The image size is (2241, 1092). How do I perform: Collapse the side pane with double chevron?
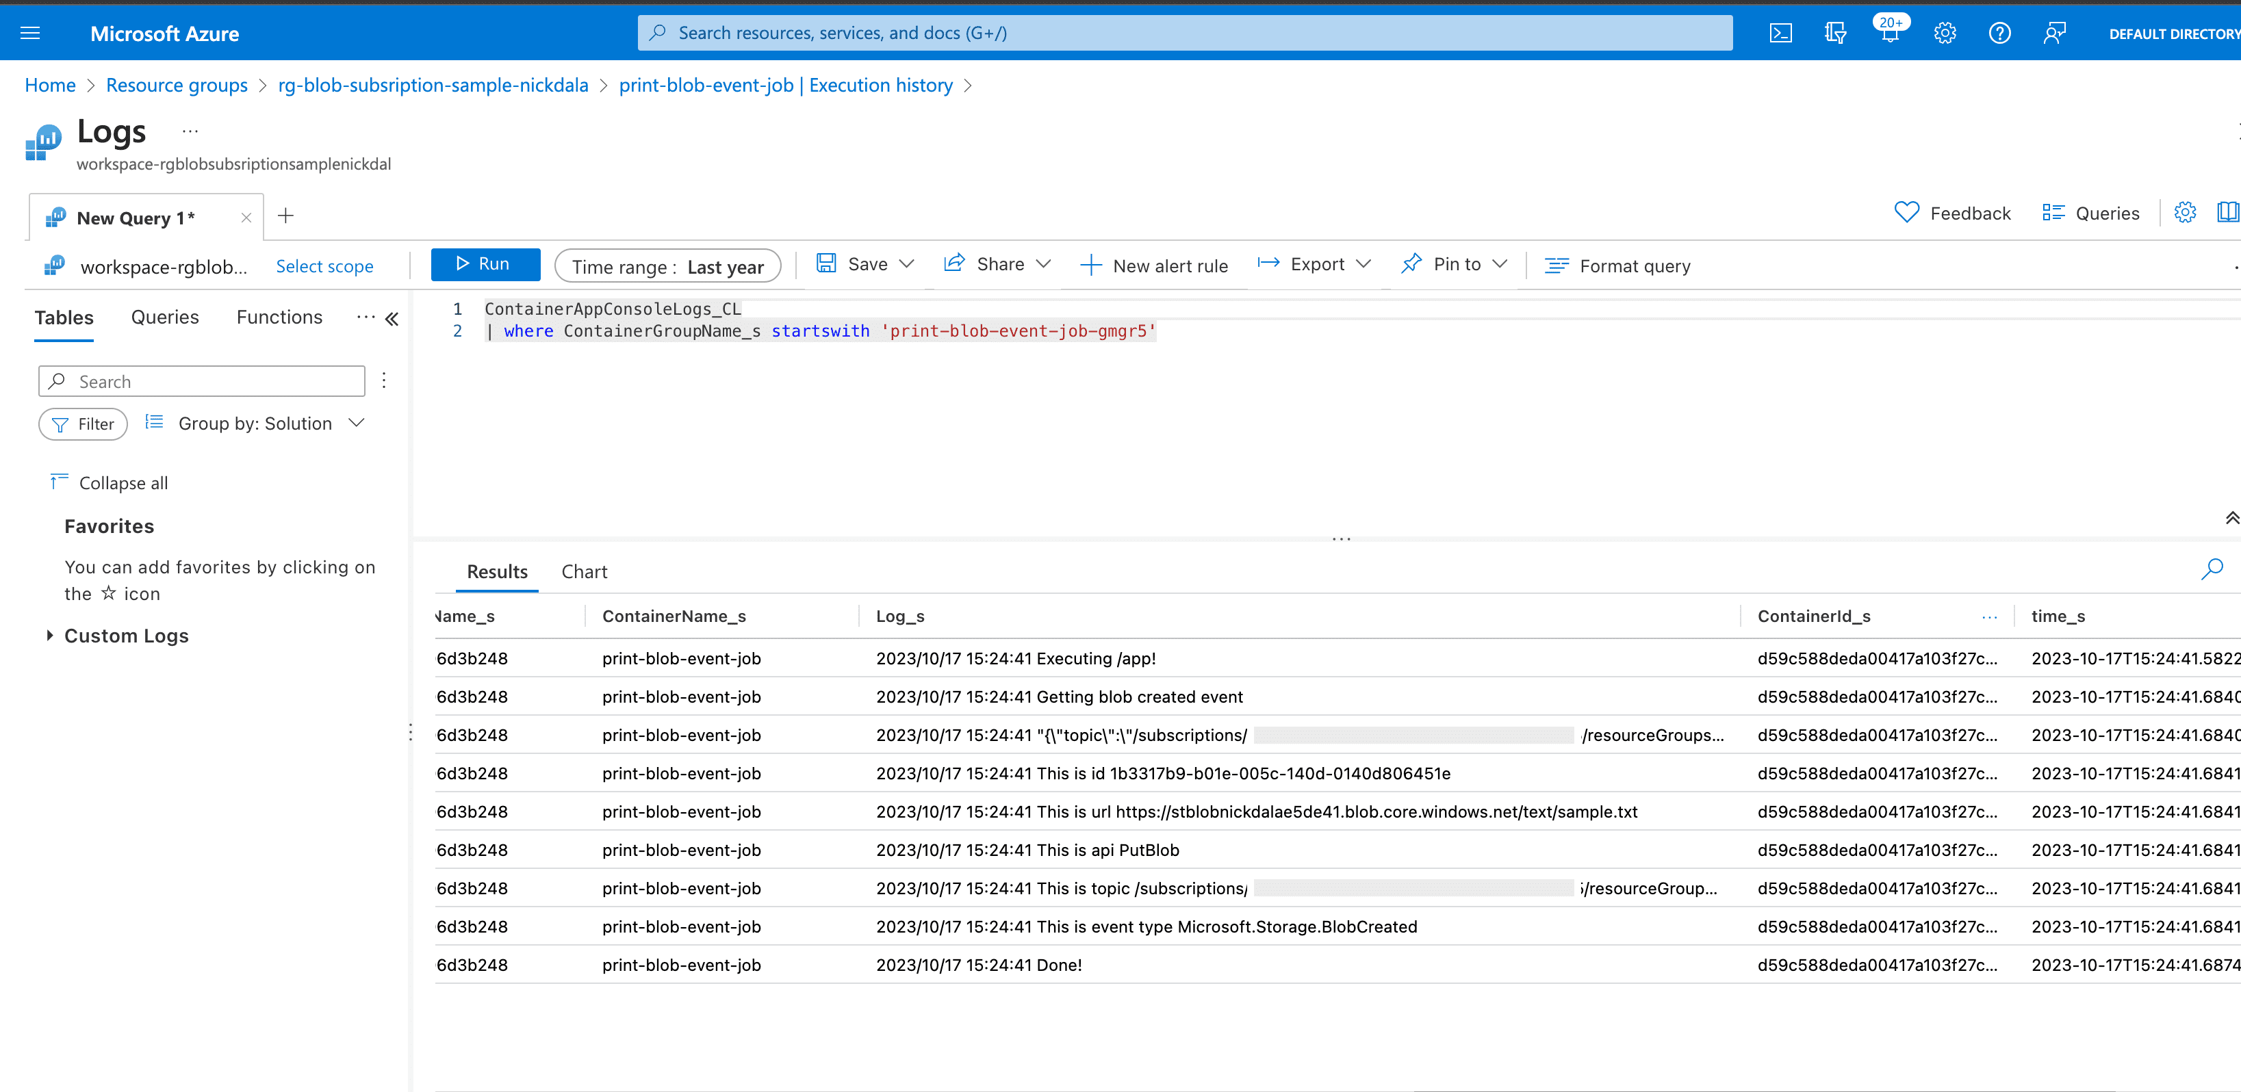(x=392, y=318)
